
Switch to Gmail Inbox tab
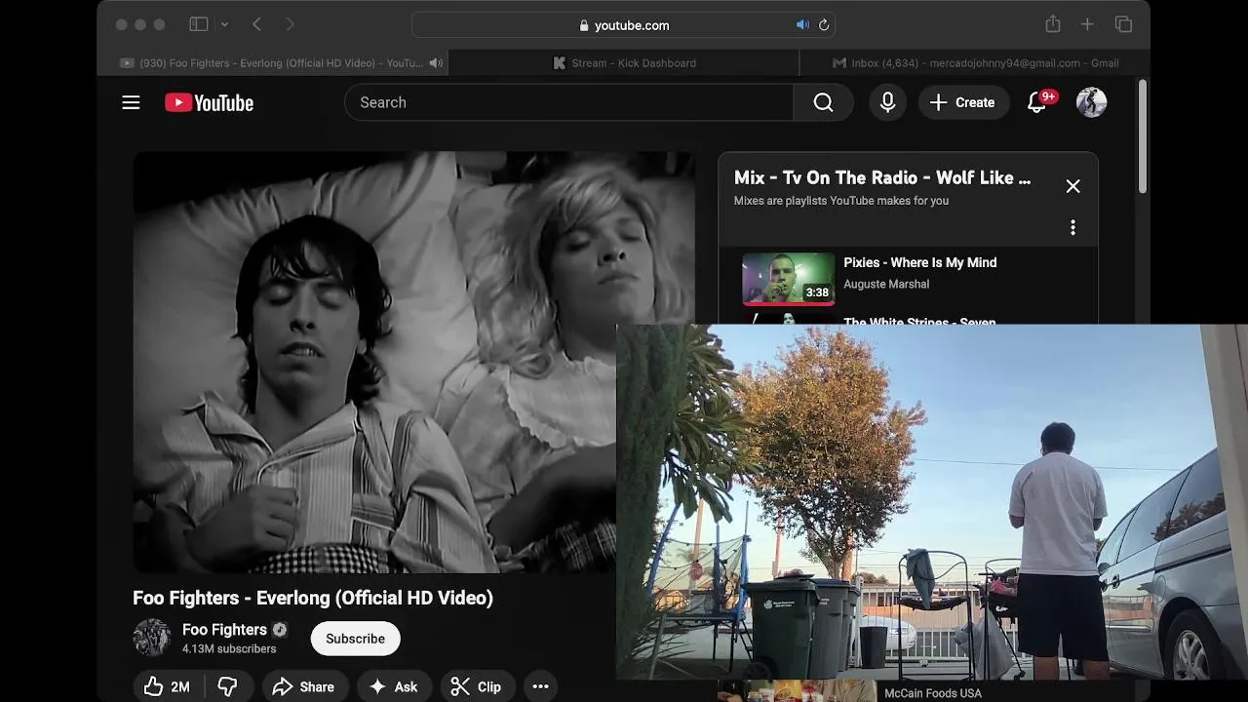[975, 62]
